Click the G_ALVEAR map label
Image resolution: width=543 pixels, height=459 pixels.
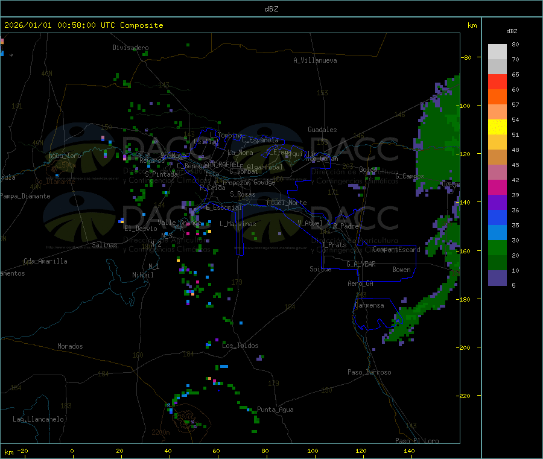coord(361,264)
